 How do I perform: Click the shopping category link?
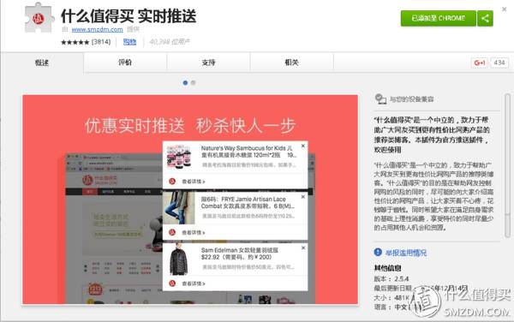click(x=129, y=42)
